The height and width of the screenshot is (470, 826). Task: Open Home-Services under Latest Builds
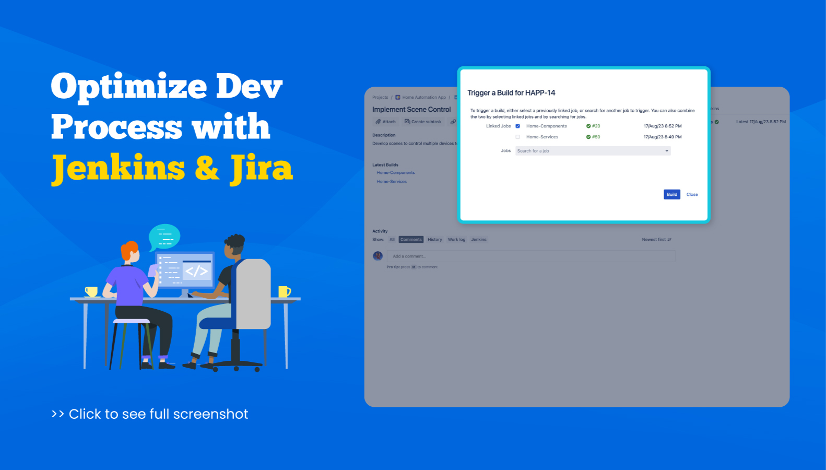pos(392,181)
